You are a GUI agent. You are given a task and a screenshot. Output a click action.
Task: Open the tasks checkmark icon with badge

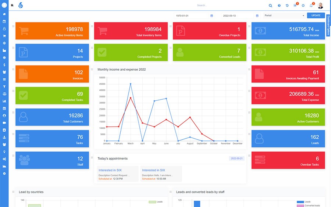click(295, 6)
